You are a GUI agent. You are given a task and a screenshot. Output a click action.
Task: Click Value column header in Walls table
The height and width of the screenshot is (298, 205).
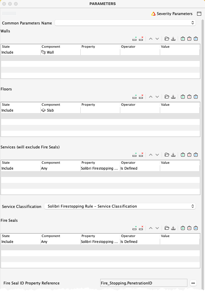pos(180,47)
